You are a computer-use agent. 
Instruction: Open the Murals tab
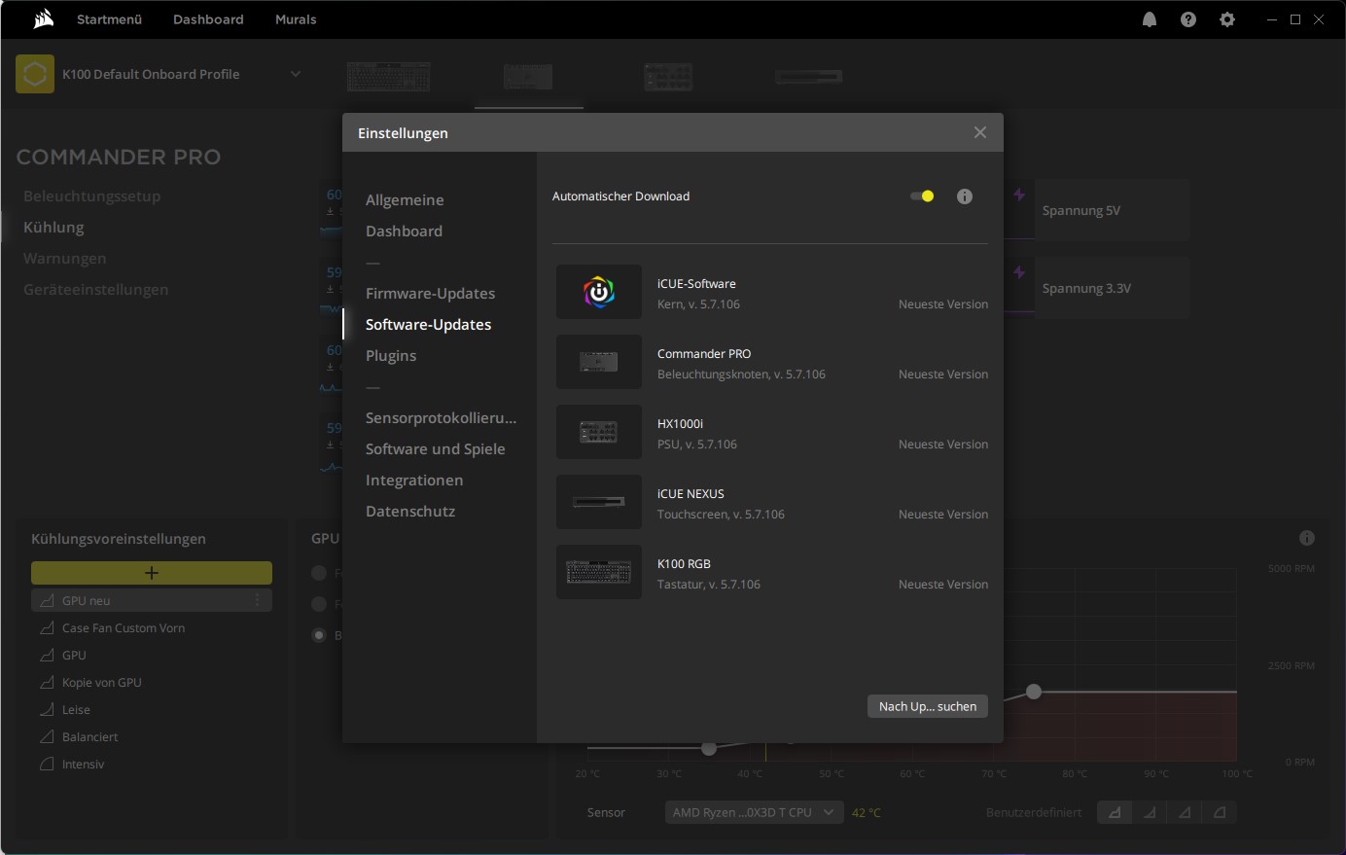tap(296, 19)
